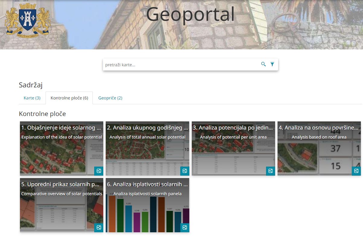Share the roof area analysis dashboard

[x=356, y=171]
